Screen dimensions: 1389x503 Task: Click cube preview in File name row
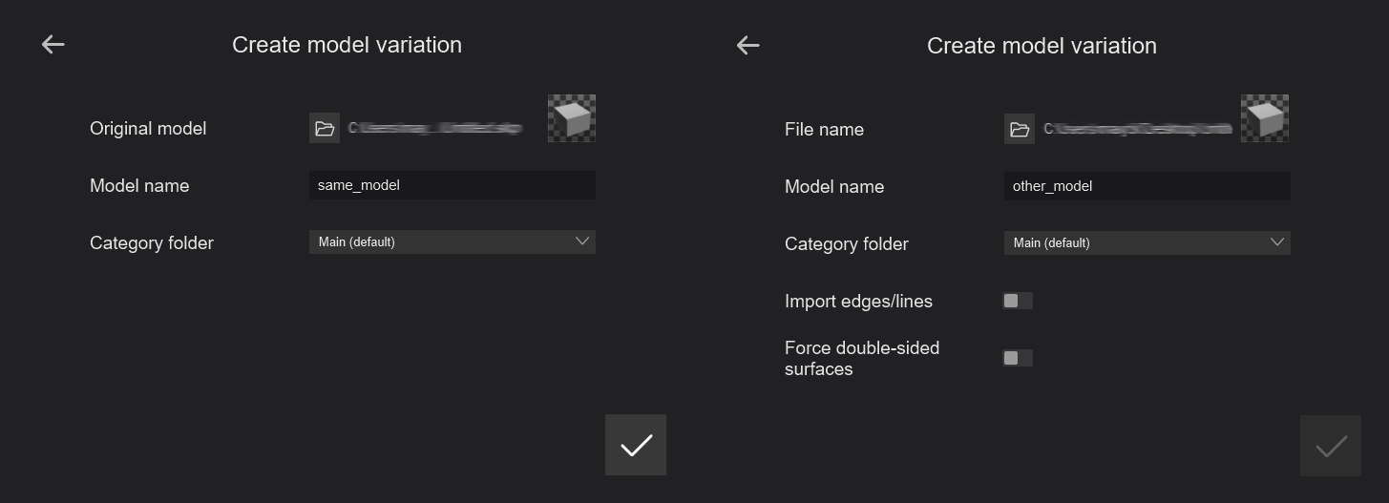(x=1265, y=118)
